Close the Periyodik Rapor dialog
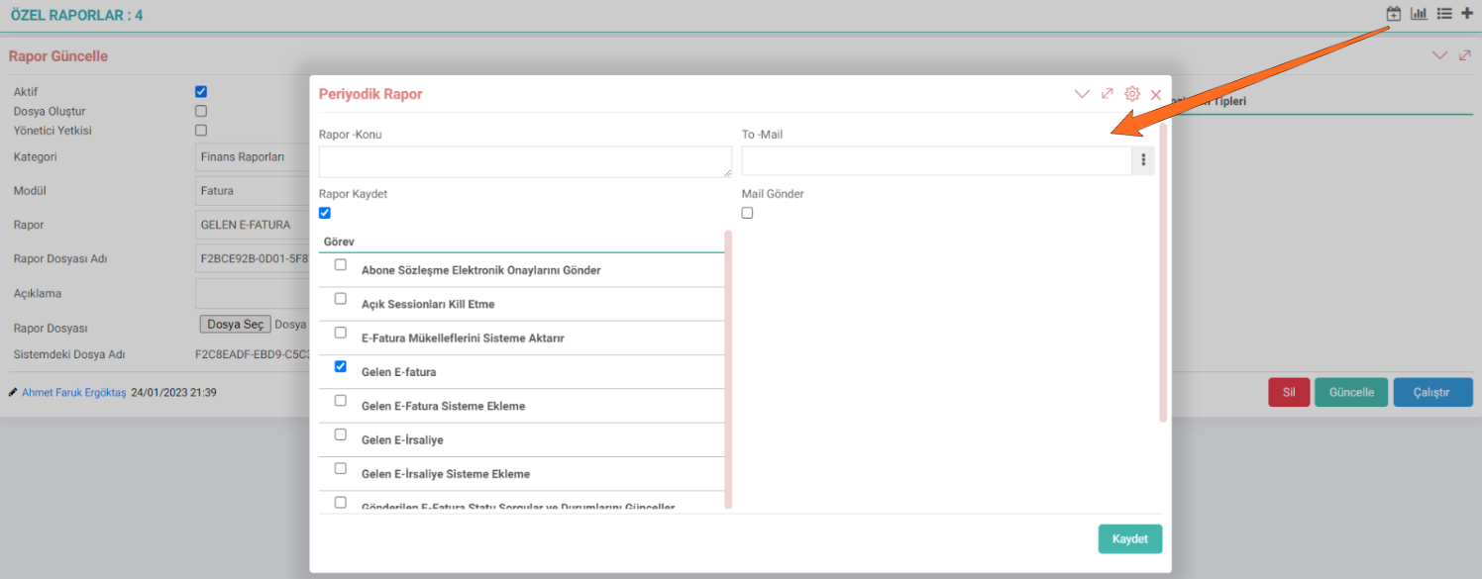 point(1156,95)
